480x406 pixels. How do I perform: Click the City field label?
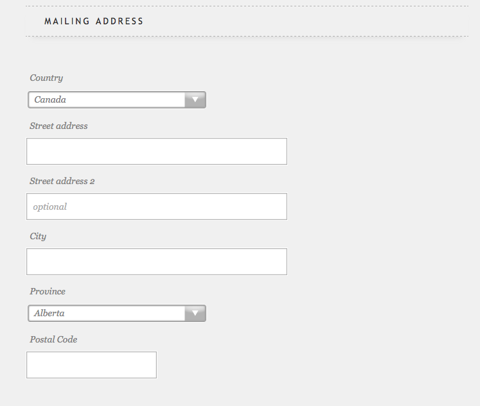(38, 237)
